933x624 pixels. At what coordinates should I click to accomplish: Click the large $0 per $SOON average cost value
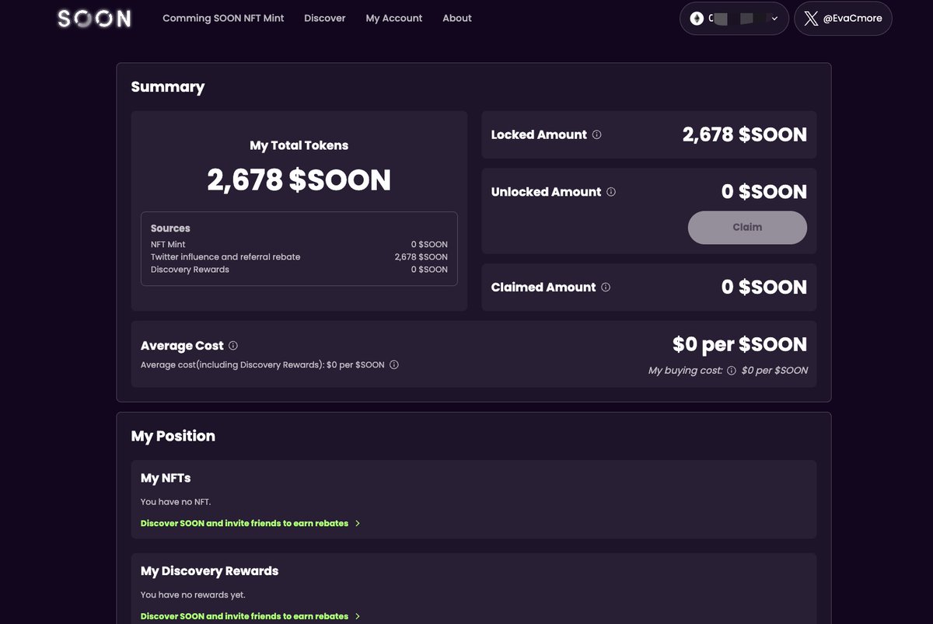(739, 345)
